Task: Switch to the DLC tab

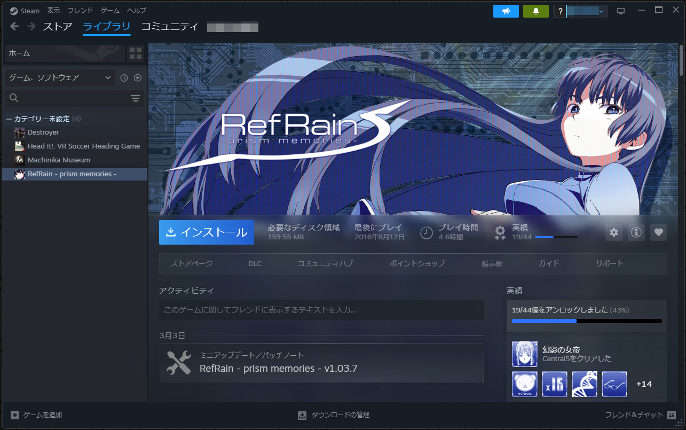Action: (255, 263)
